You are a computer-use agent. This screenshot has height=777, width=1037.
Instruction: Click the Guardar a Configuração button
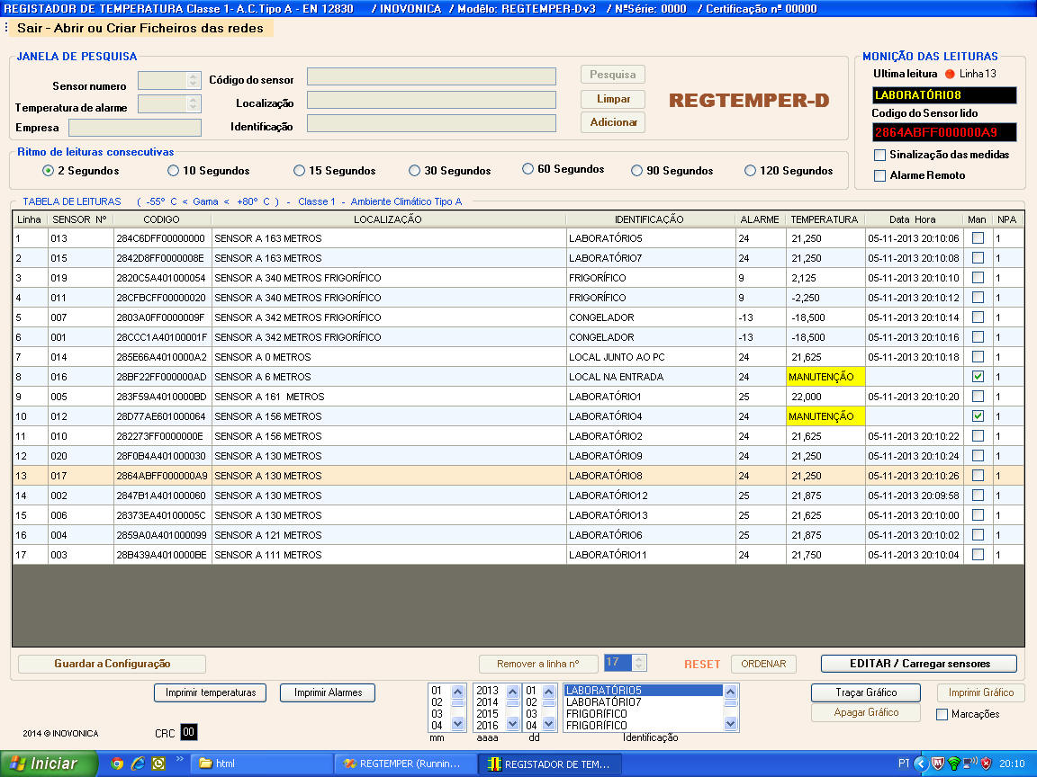point(113,664)
